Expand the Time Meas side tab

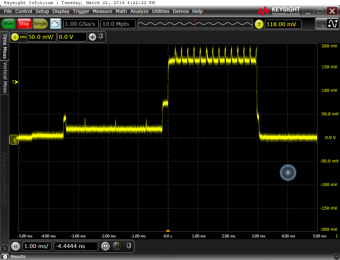coord(5,46)
